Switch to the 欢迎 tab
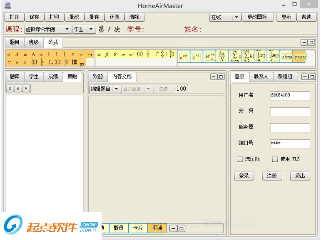Viewport: 321px width, 240px height. point(98,77)
